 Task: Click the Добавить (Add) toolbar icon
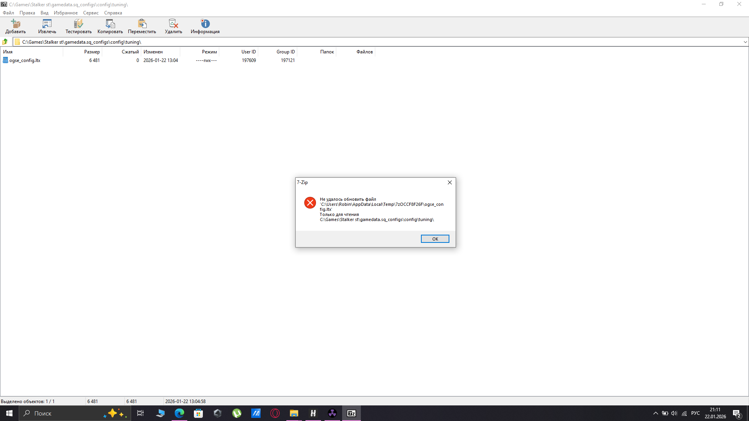point(16,24)
